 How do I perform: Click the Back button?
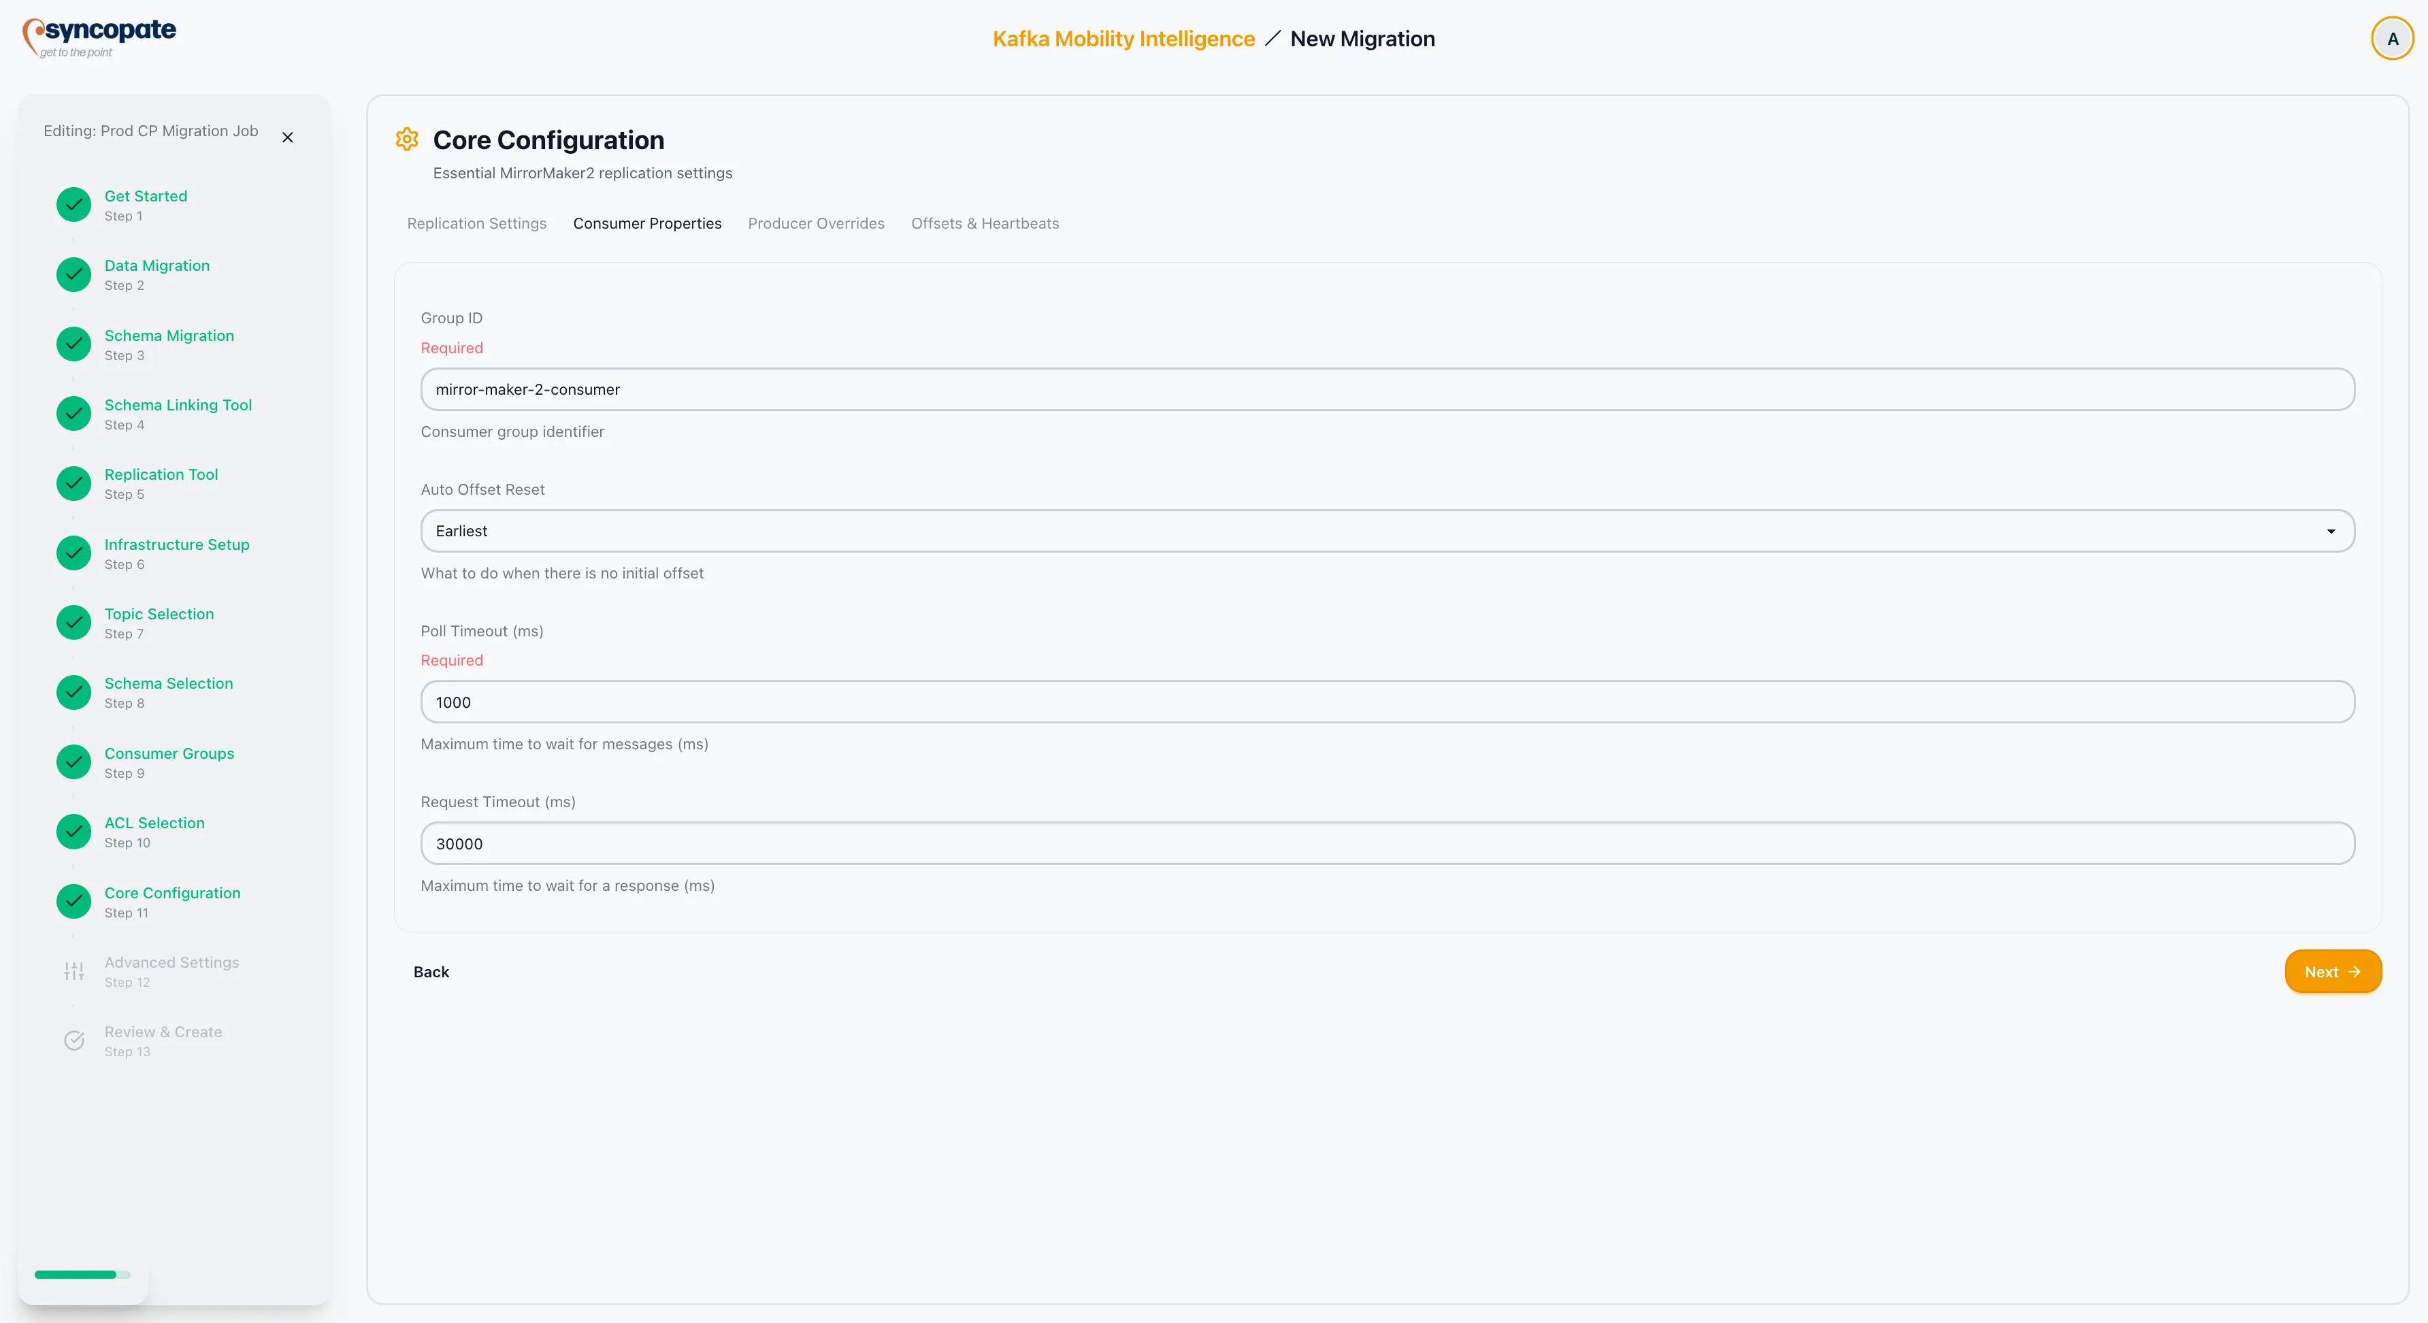431,972
